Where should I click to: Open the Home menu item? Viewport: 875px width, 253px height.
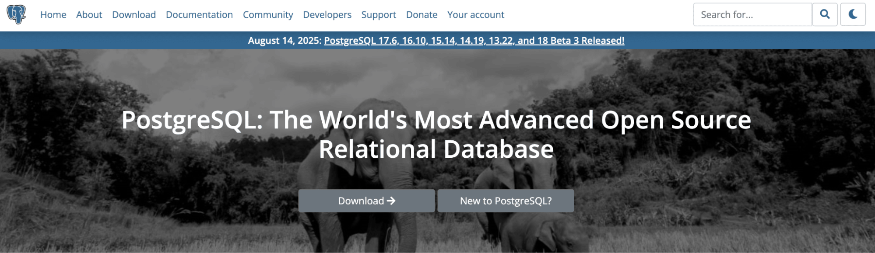coord(53,14)
